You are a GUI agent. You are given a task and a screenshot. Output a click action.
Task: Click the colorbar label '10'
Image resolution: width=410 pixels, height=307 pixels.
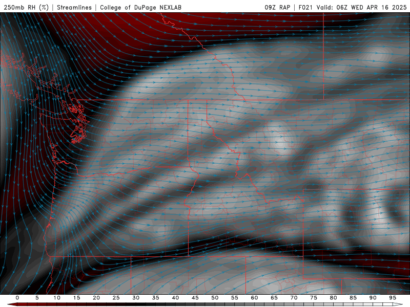click(x=57, y=298)
